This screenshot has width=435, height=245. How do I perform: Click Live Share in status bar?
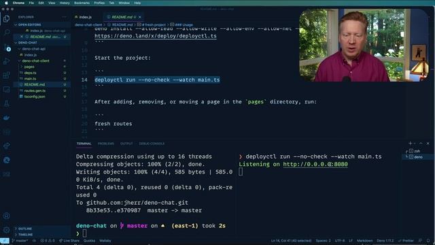click(x=69, y=240)
